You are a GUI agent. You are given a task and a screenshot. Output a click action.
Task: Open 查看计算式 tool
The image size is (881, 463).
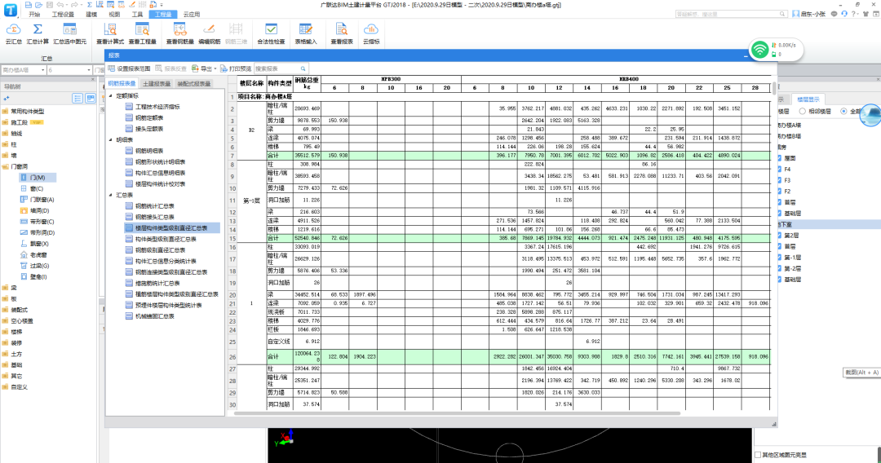point(110,33)
